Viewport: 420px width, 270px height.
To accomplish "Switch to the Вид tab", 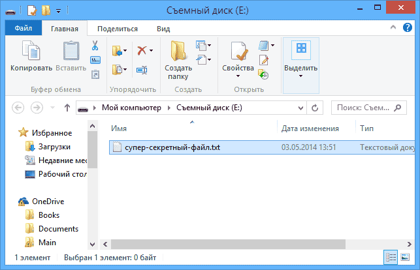I will point(163,29).
